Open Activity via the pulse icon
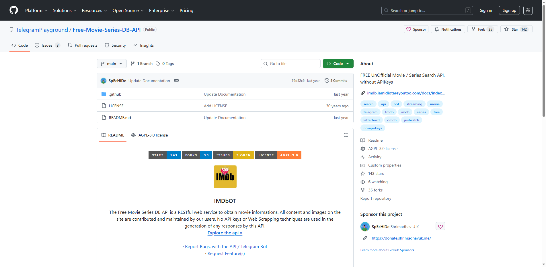 pyautogui.click(x=363, y=157)
